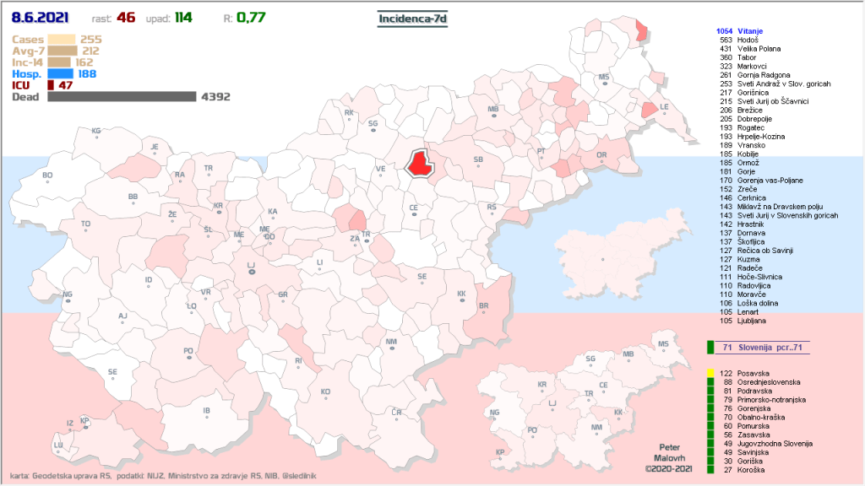Click the dark red ICU bar
Screen dimensions: 865x486
click(51, 85)
